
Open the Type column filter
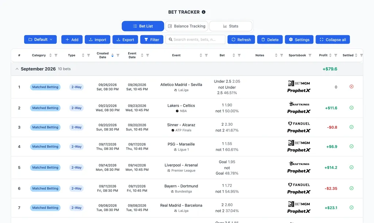(x=88, y=55)
